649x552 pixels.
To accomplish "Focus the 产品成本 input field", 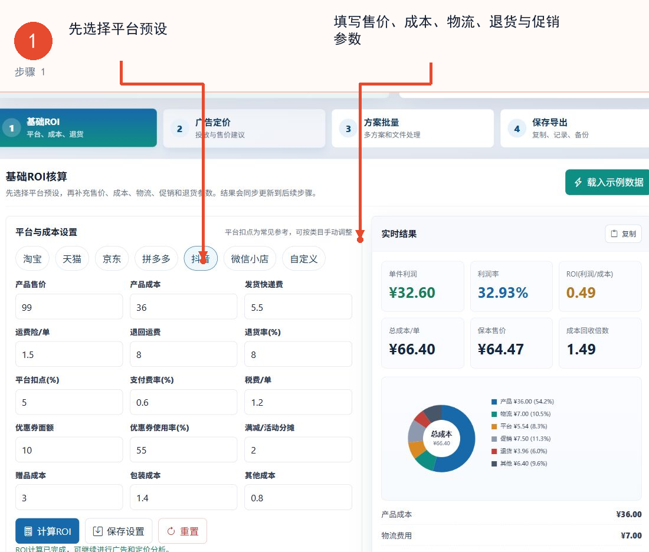I will coord(183,307).
